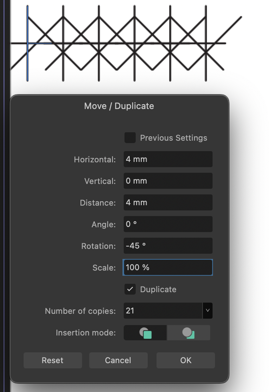The height and width of the screenshot is (392, 269).
Task: Enable the Previous Settings checkbox
Action: [130, 137]
